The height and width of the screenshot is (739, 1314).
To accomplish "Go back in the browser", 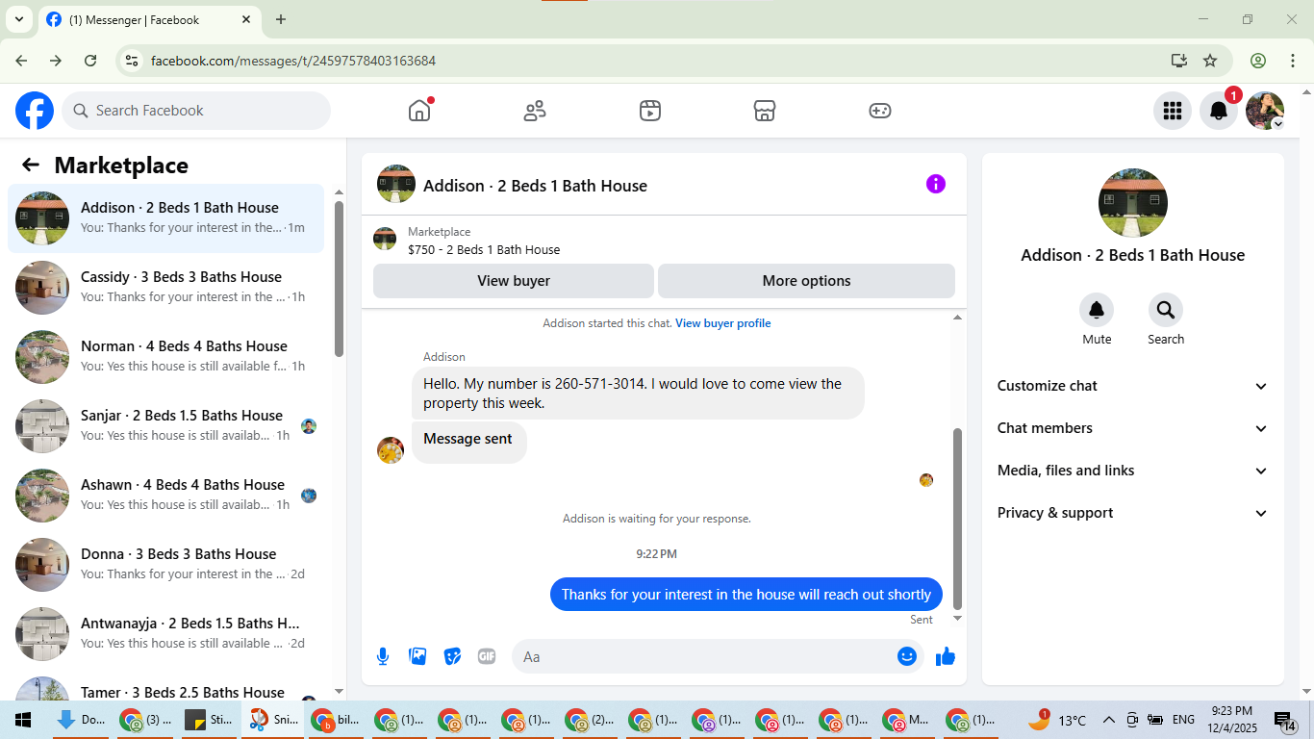I will click(21, 61).
